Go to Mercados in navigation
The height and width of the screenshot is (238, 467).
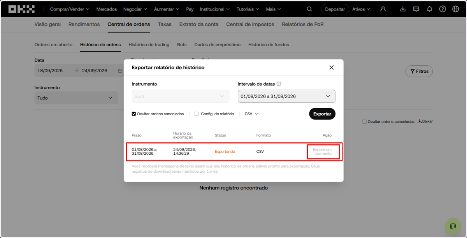106,9
